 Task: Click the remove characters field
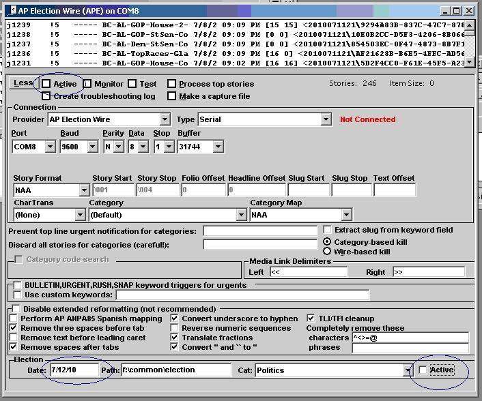[x=410, y=338]
